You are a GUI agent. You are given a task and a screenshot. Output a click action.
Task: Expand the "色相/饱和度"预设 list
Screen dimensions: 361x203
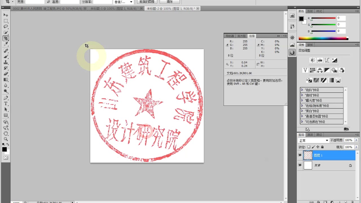302,106
